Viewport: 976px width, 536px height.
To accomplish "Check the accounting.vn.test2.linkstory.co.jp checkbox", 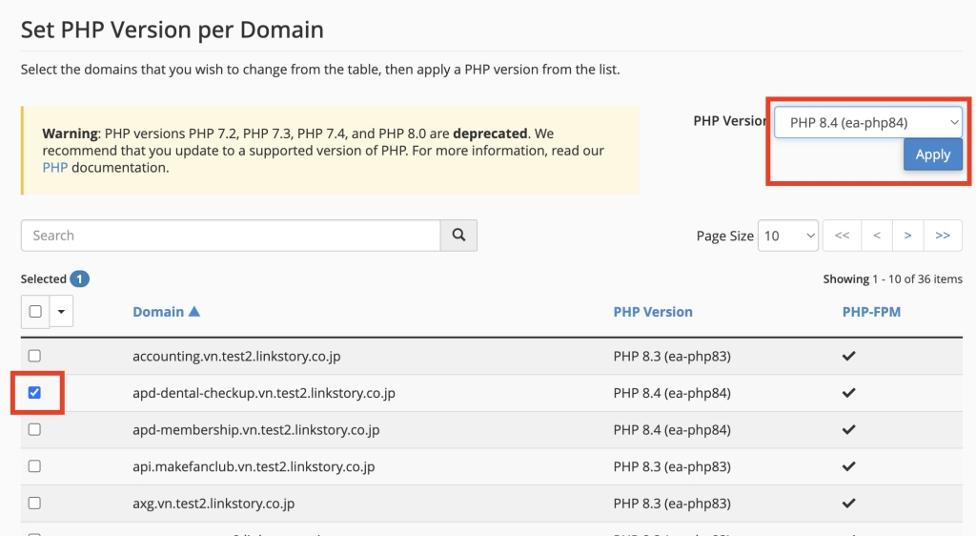I will 35,357.
